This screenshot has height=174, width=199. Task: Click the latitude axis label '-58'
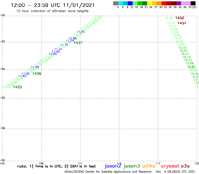tap(2, 128)
